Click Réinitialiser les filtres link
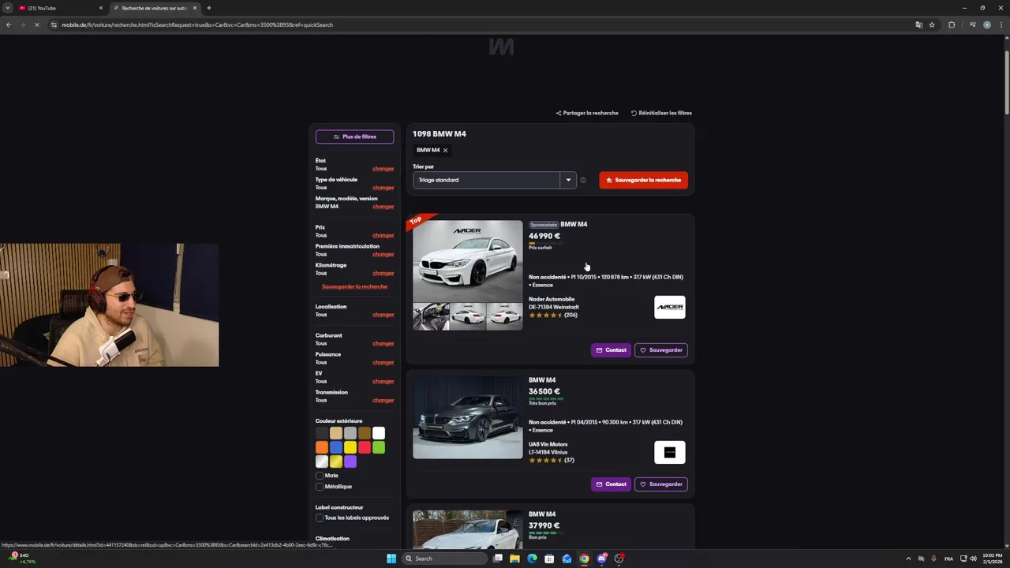This screenshot has height=568, width=1010. click(661, 113)
